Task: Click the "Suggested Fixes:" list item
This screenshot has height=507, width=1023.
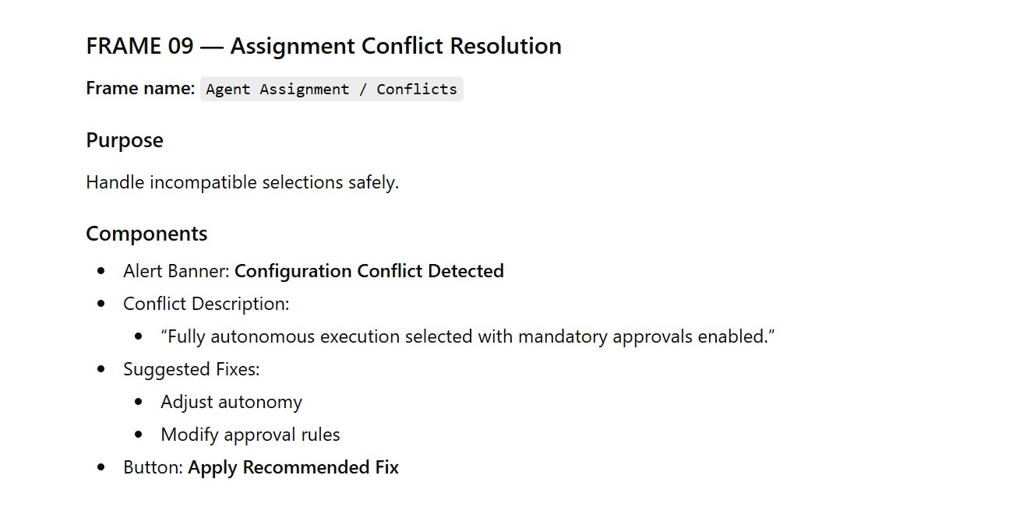Action: click(x=192, y=369)
